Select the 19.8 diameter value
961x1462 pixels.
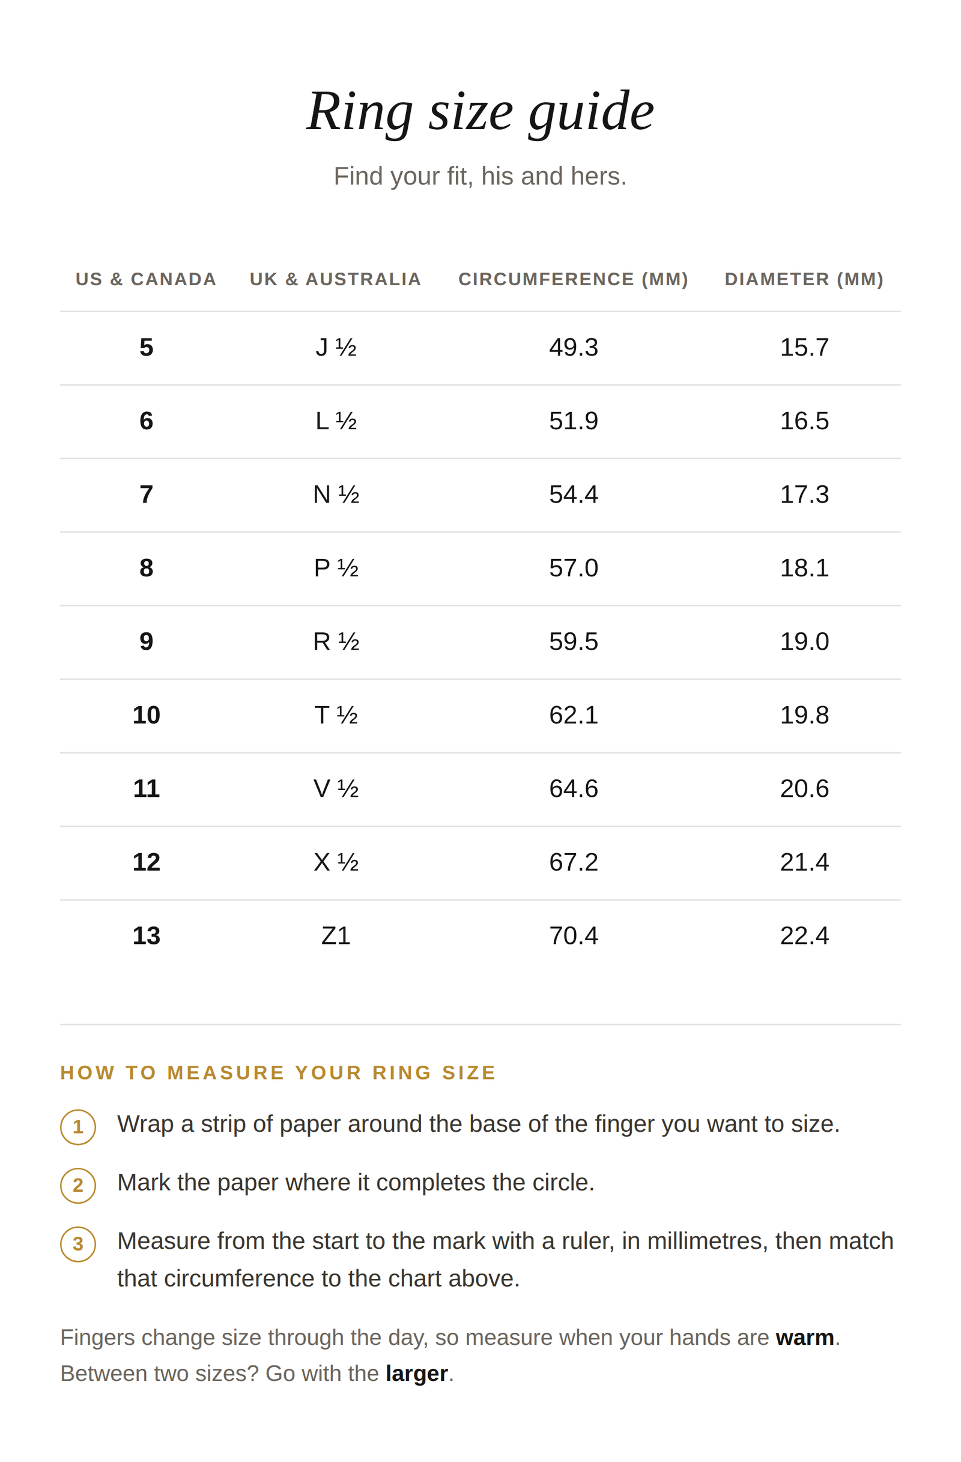coord(804,715)
